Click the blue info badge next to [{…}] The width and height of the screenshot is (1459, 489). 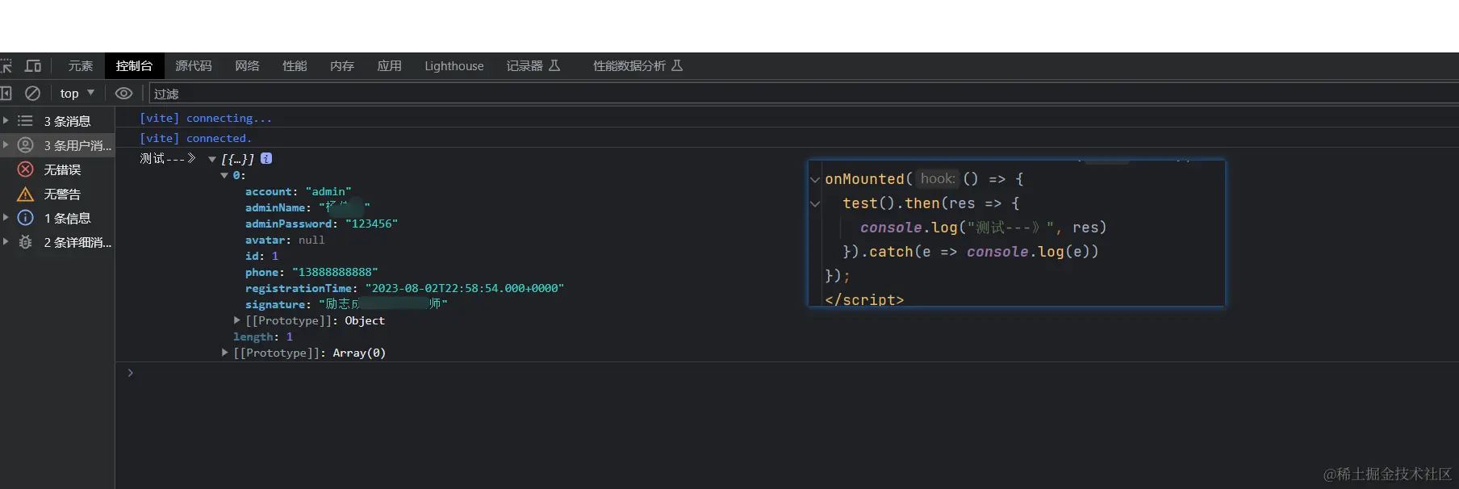click(266, 158)
